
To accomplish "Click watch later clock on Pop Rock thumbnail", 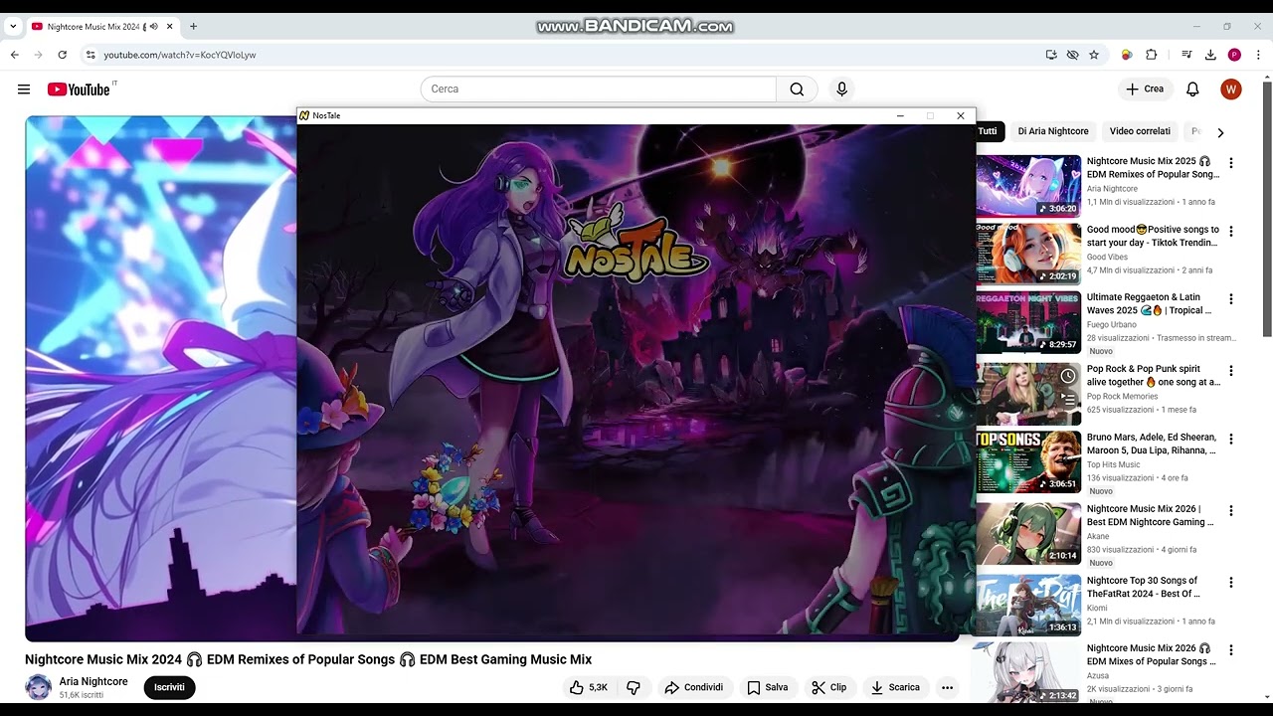I will 1068,376.
